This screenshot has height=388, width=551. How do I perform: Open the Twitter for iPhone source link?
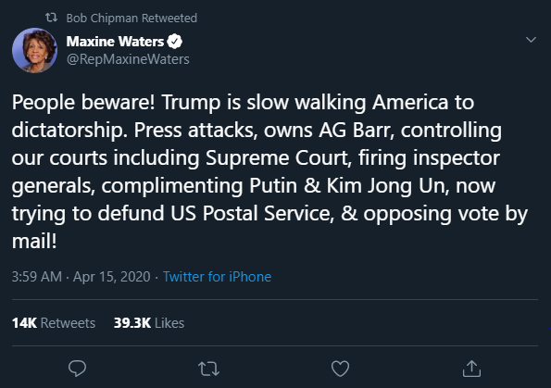(218, 277)
